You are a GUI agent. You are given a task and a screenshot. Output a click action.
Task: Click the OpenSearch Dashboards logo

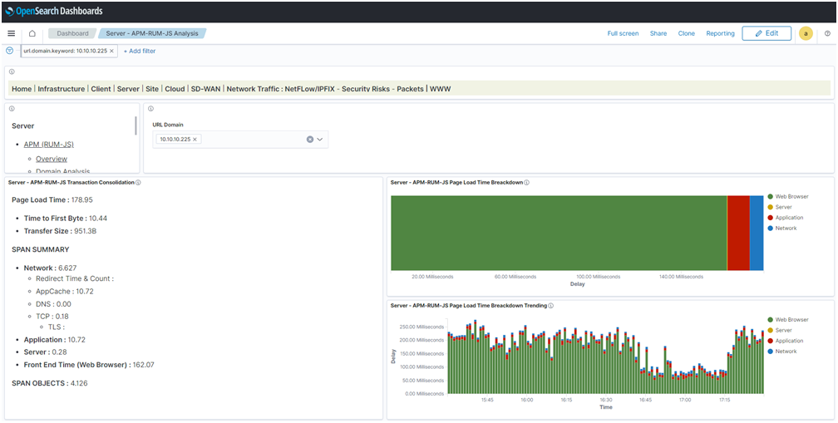(54, 11)
